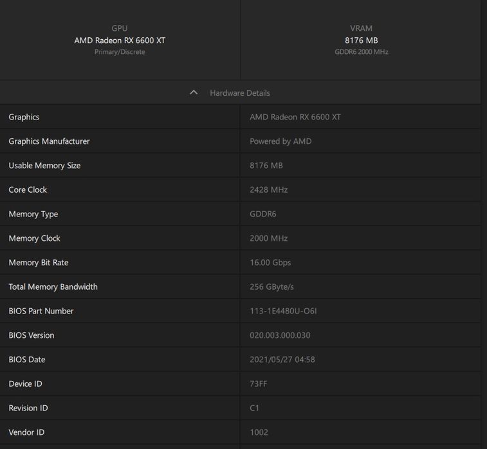Viewport: 487px width, 449px height.
Task: Click the BIOS Part Number label
Action: pos(41,311)
